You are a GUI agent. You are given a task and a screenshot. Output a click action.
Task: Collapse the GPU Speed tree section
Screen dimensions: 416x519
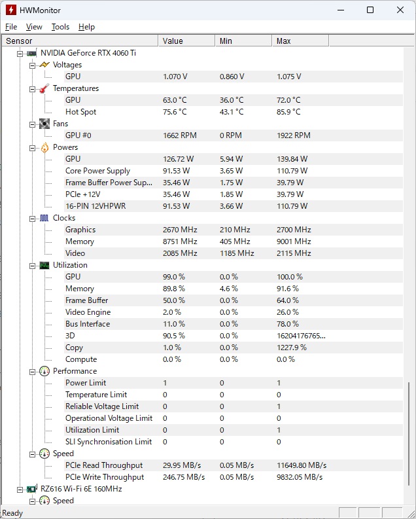tap(32, 454)
